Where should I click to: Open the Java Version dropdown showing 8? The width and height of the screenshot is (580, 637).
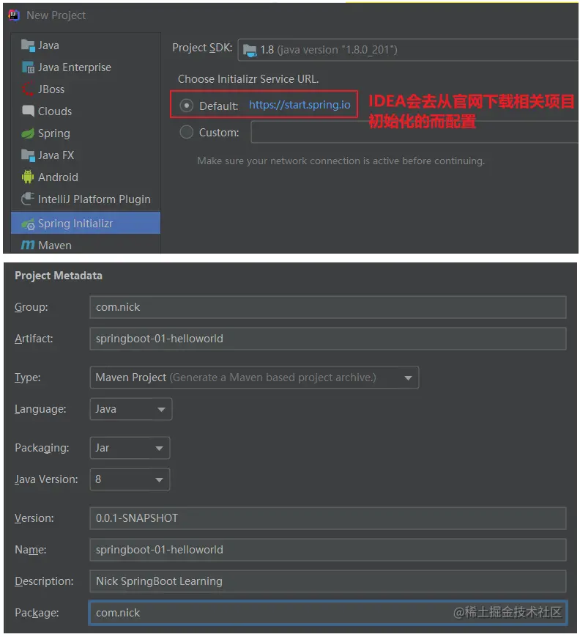point(130,480)
